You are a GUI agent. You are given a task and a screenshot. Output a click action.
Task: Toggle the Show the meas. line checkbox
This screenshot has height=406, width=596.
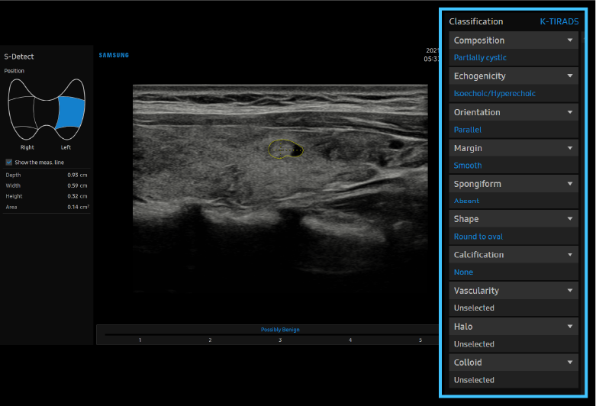click(9, 163)
